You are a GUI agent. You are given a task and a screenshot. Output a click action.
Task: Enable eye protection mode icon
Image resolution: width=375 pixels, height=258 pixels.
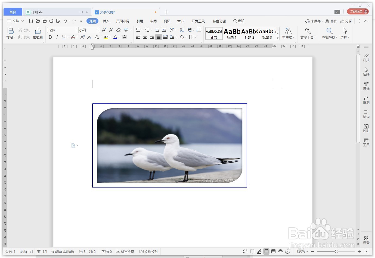point(287,252)
